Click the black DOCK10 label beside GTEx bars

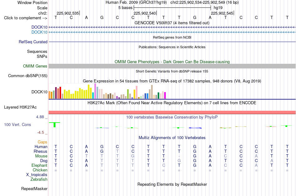pyautogui.click(x=39, y=92)
